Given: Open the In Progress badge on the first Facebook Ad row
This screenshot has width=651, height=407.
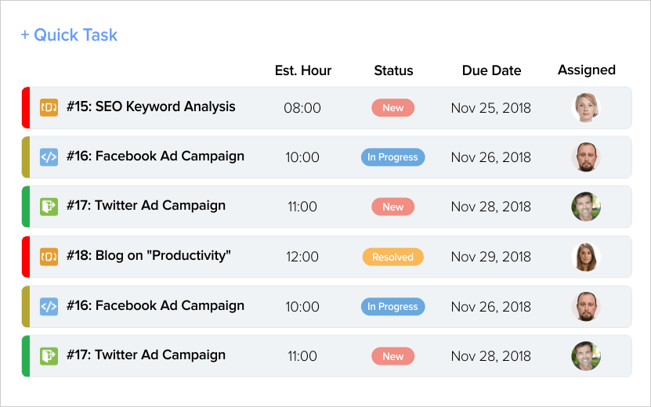Looking at the screenshot, I should [392, 157].
